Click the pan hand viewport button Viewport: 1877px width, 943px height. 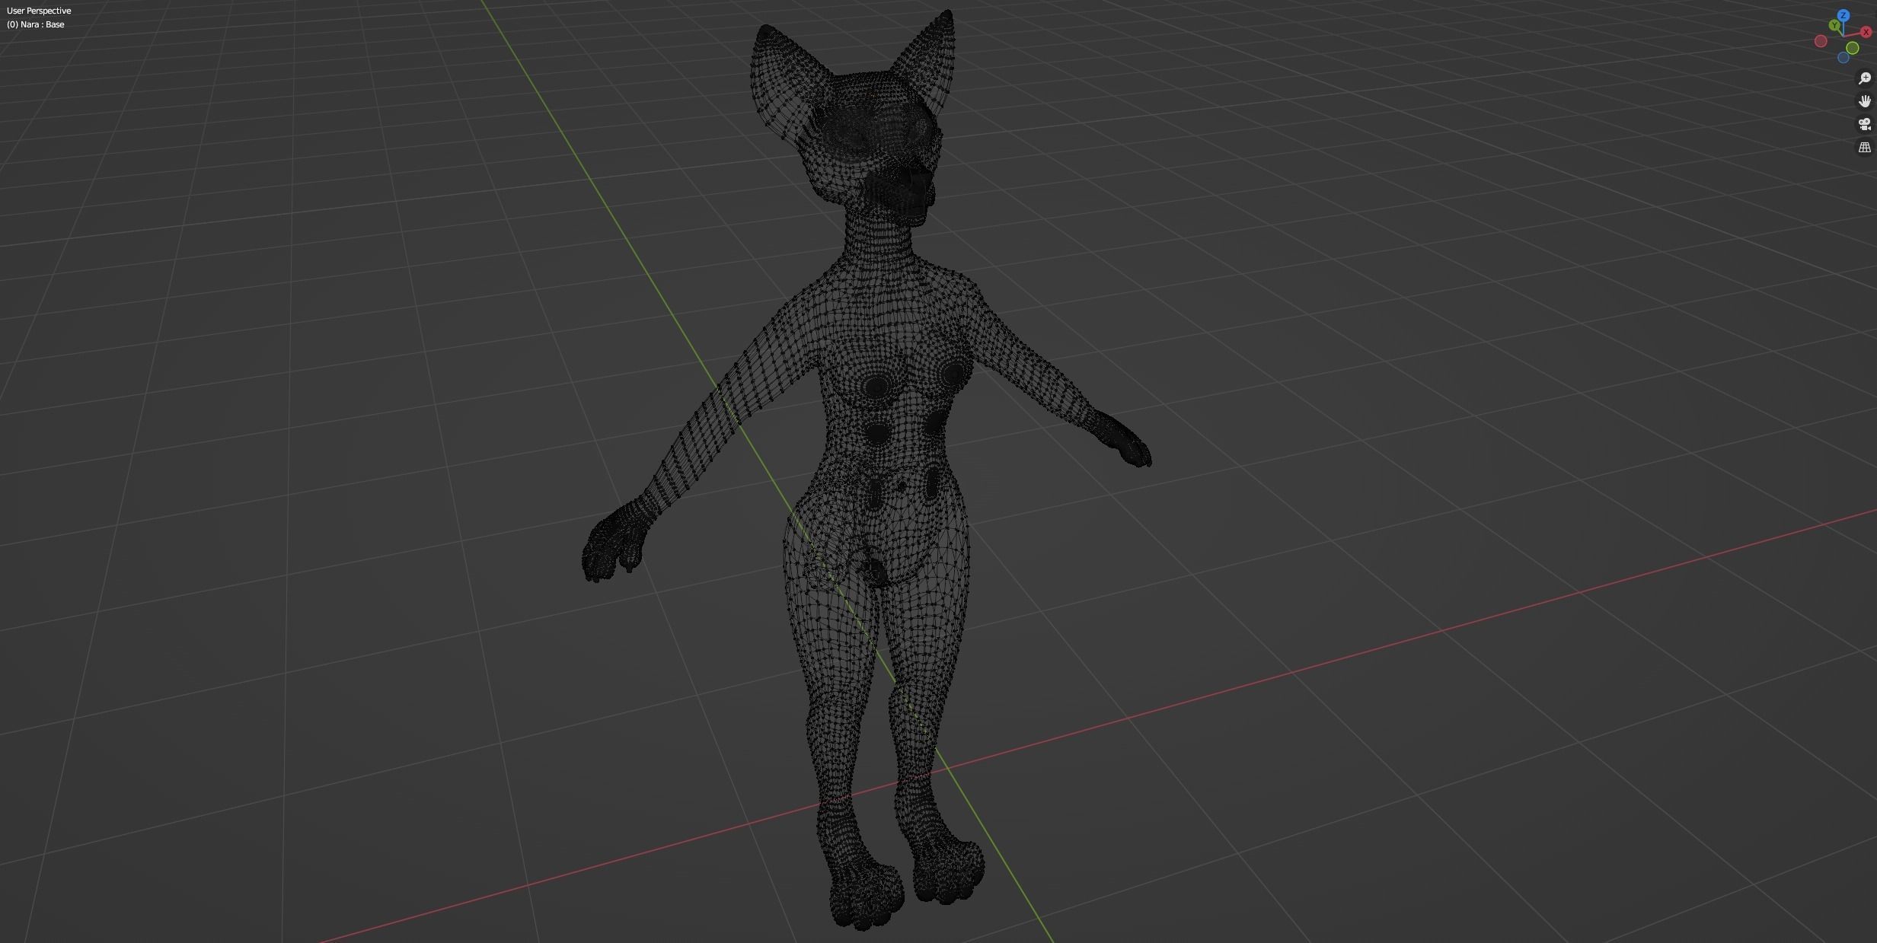[x=1865, y=101]
